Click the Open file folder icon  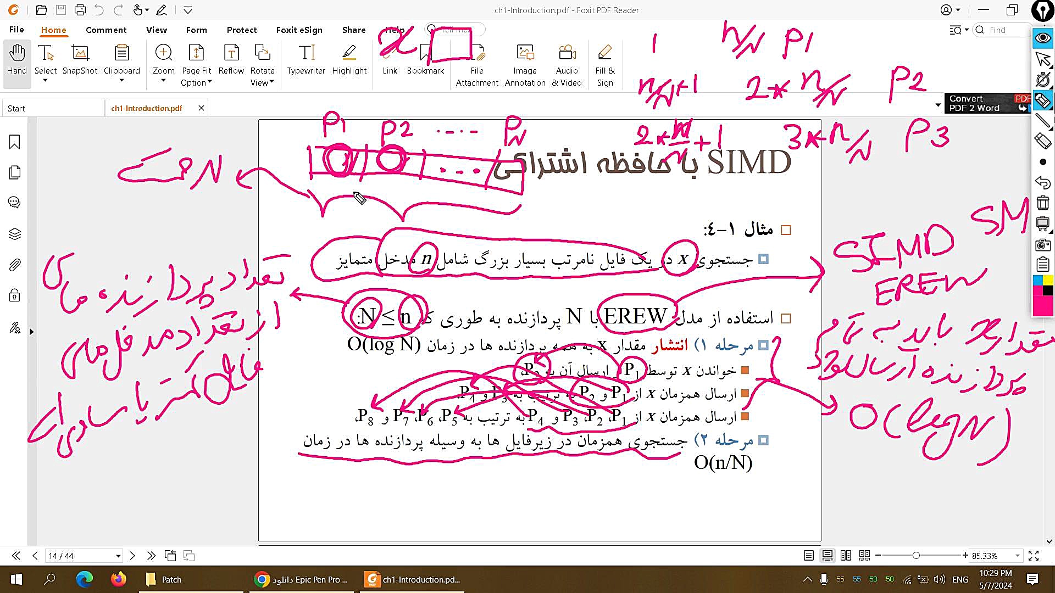click(41, 10)
